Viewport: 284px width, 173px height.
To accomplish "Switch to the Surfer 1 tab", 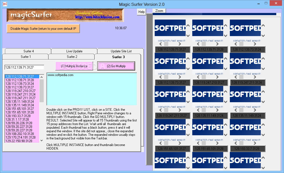I will click(x=25, y=57).
